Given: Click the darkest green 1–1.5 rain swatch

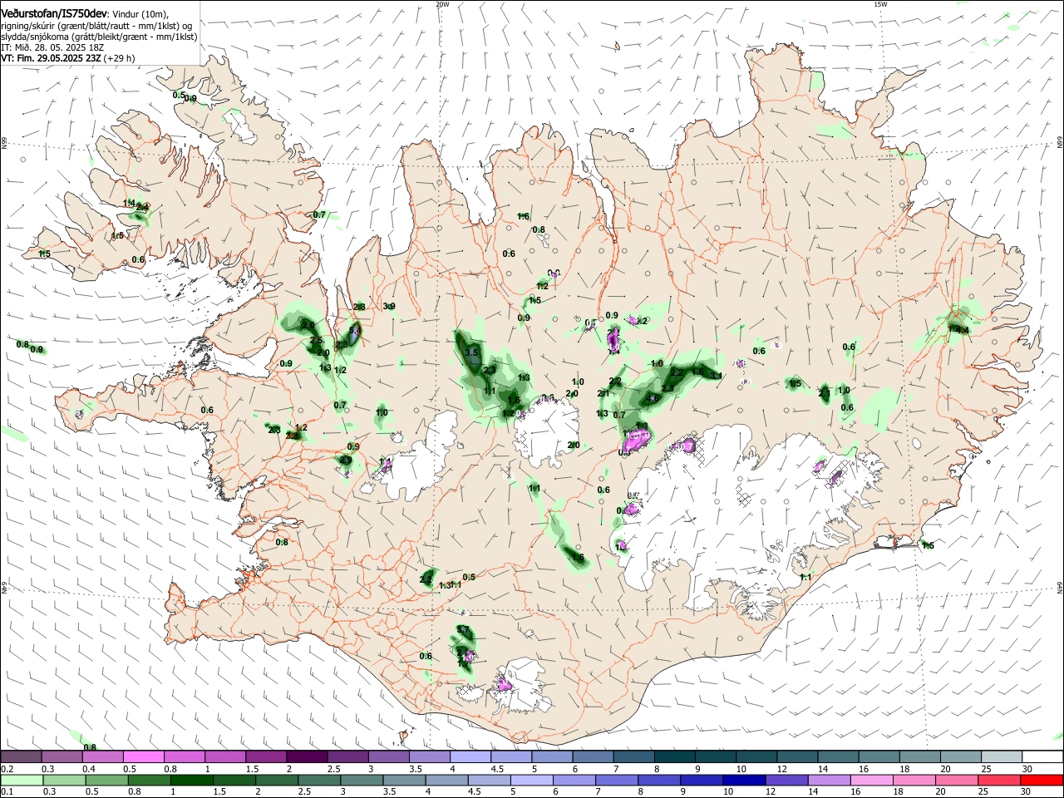Looking at the screenshot, I should (x=191, y=780).
